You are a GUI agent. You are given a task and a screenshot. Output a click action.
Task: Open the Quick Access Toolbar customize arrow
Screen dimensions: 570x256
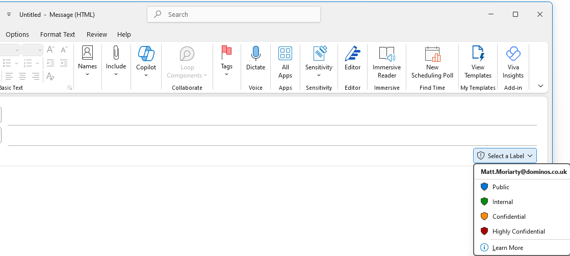pyautogui.click(x=9, y=15)
